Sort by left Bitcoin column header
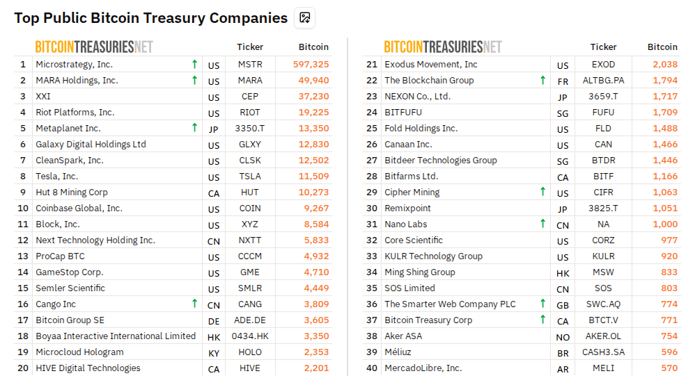This screenshot has height=385, width=695. (313, 47)
